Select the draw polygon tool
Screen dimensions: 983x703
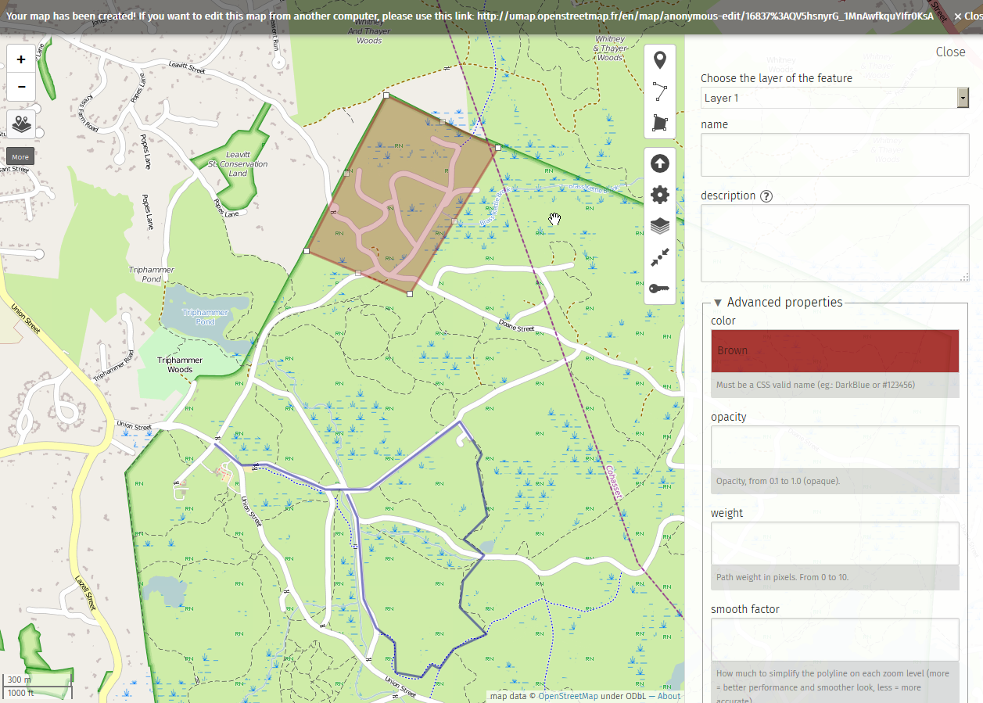(x=660, y=124)
